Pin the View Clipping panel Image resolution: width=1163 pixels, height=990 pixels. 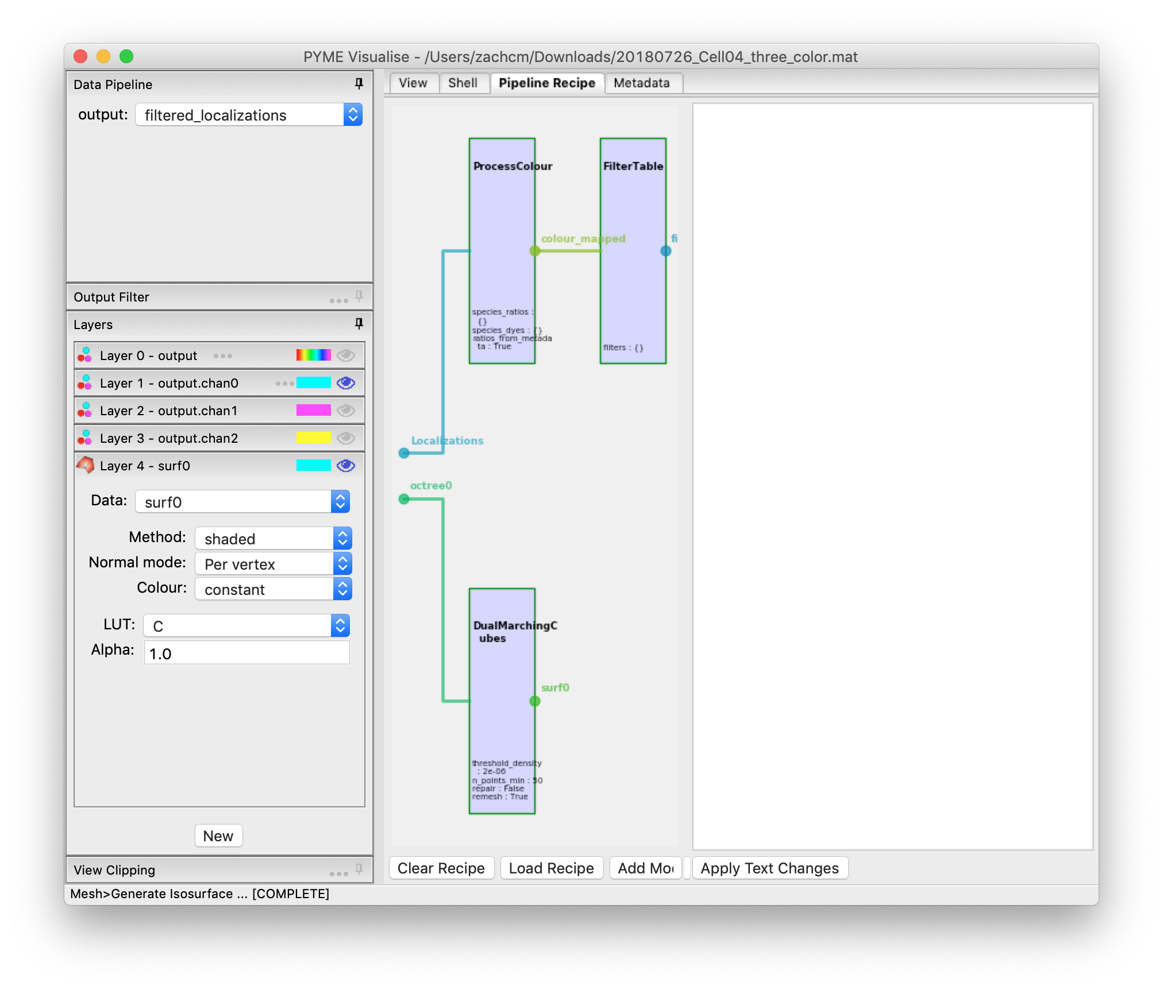[357, 869]
